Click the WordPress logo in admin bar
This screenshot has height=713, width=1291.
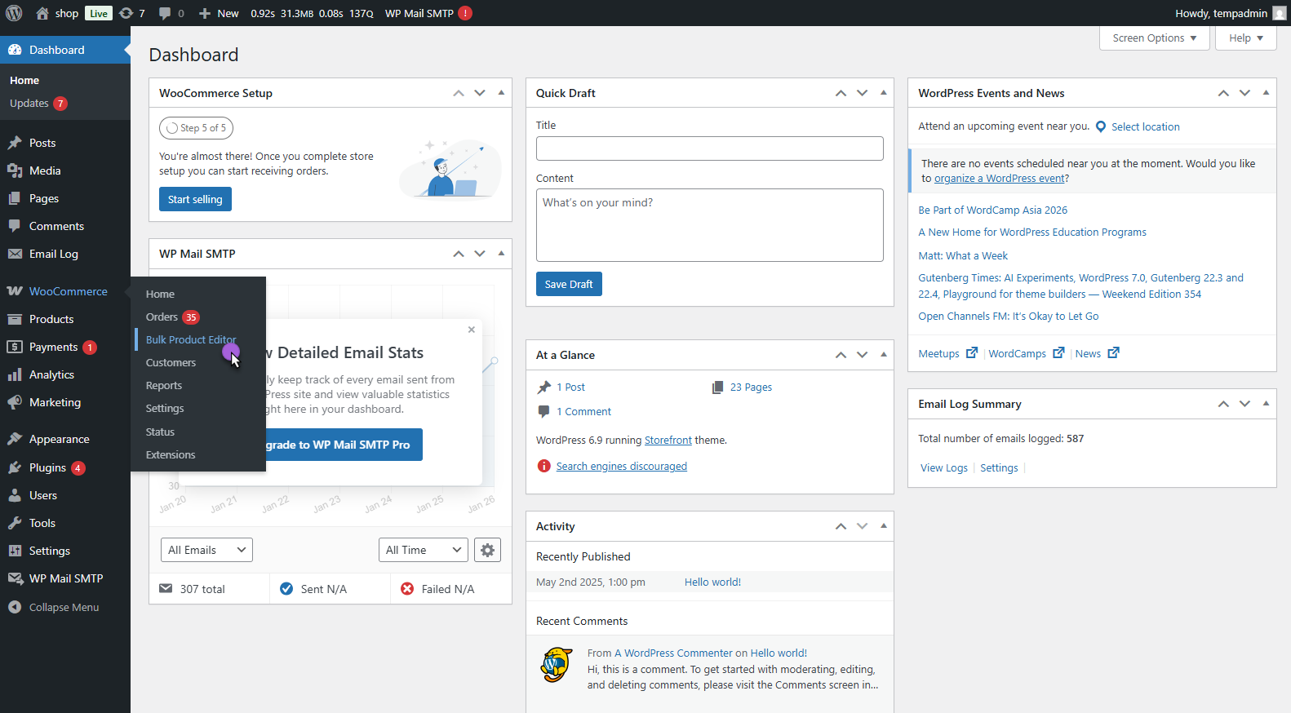point(14,13)
